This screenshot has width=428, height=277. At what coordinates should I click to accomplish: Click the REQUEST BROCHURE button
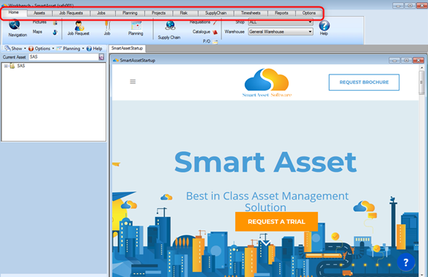[x=364, y=82]
